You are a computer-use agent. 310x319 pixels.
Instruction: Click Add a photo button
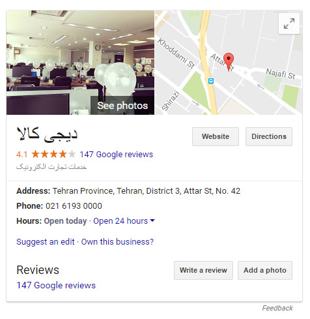tap(265, 270)
